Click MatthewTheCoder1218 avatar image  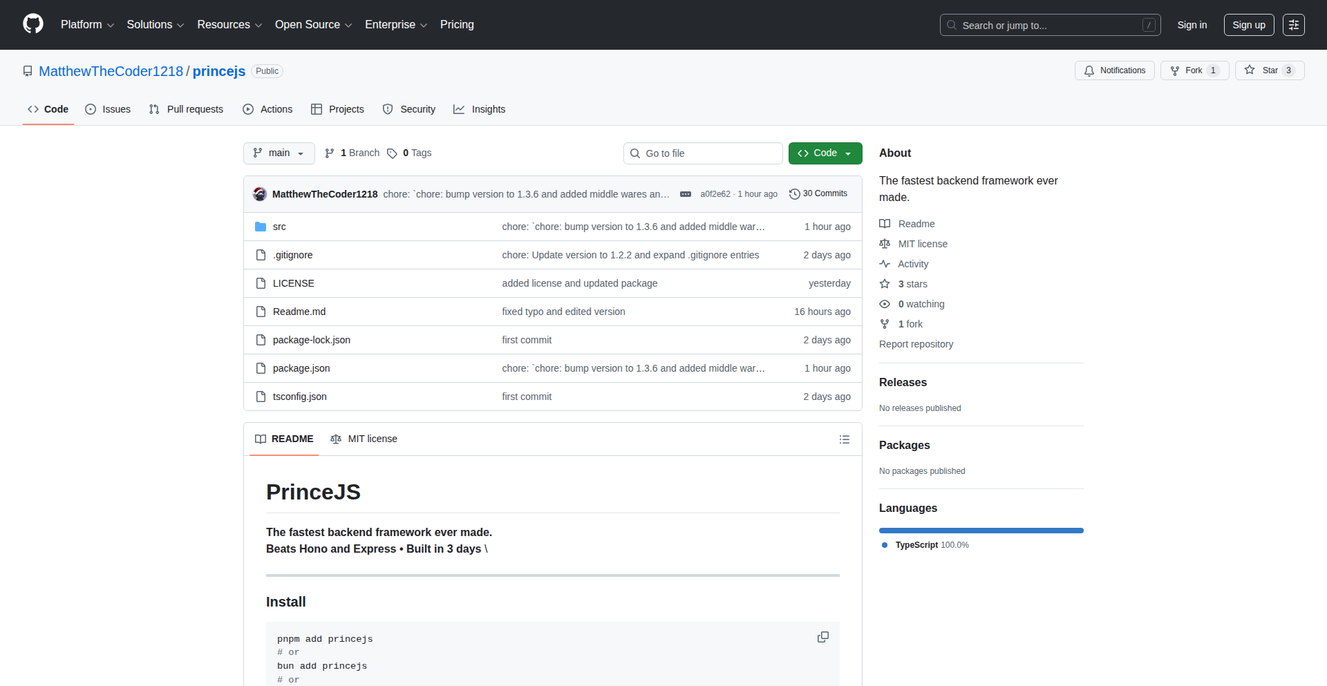260,194
